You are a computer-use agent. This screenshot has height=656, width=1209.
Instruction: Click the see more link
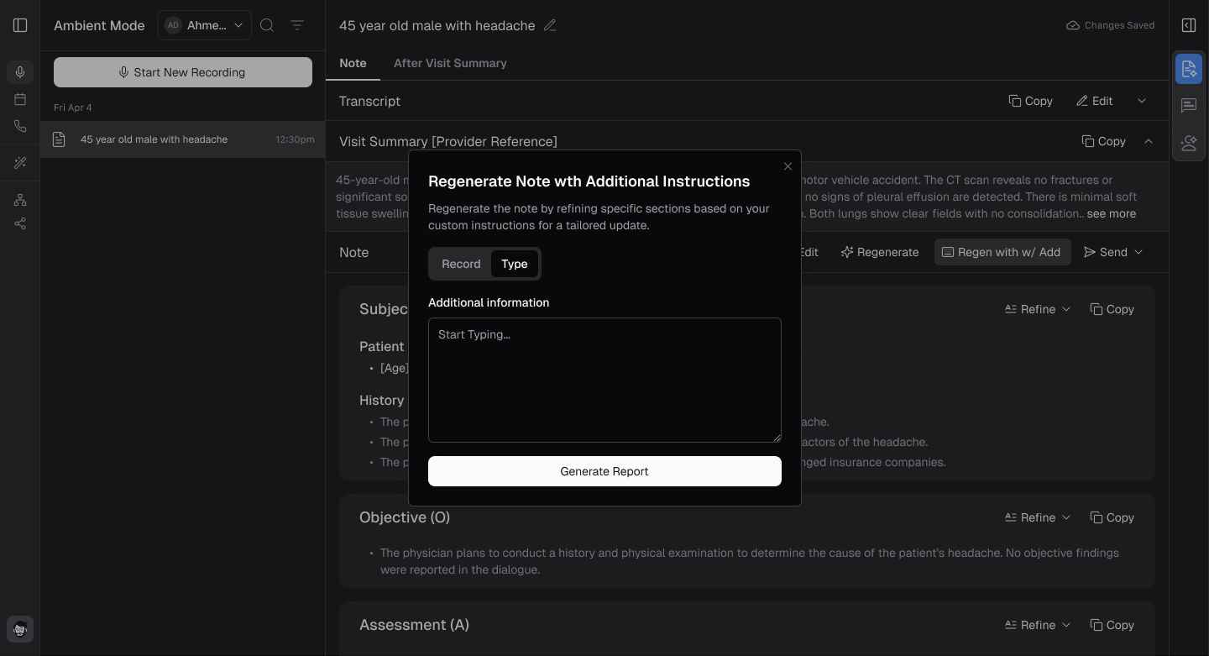pos(1111,213)
